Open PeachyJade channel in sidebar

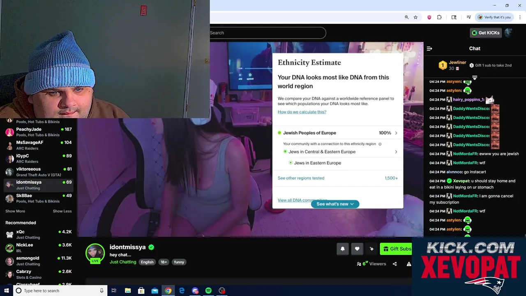point(38,132)
